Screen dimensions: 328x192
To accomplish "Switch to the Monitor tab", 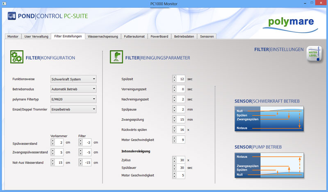I will coord(13,36).
